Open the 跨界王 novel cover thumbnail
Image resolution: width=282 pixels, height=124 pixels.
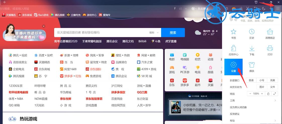[x=176, y=107]
